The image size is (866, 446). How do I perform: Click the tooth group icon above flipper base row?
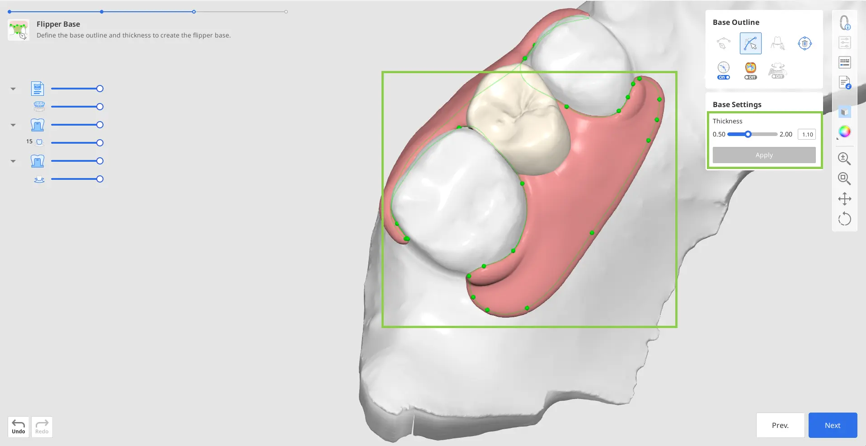[x=38, y=161]
